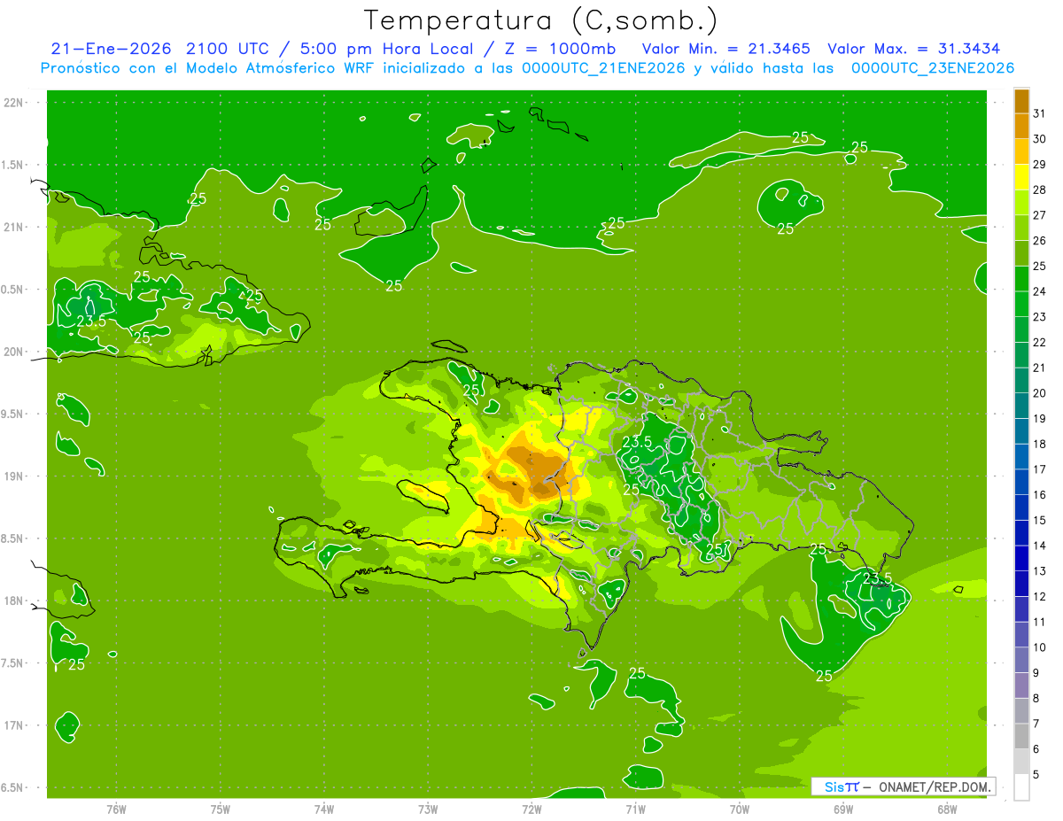Screen dimensions: 1063x821
Task: Select the yellow legend swatch between 28 and 29
Action: click(x=1021, y=177)
